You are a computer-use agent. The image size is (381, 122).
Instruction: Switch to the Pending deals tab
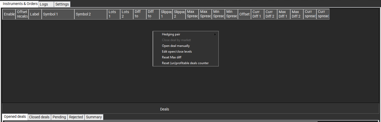click(x=59, y=117)
